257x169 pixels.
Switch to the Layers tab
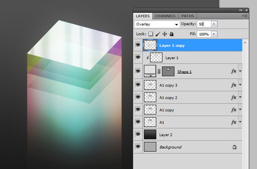tap(143, 16)
